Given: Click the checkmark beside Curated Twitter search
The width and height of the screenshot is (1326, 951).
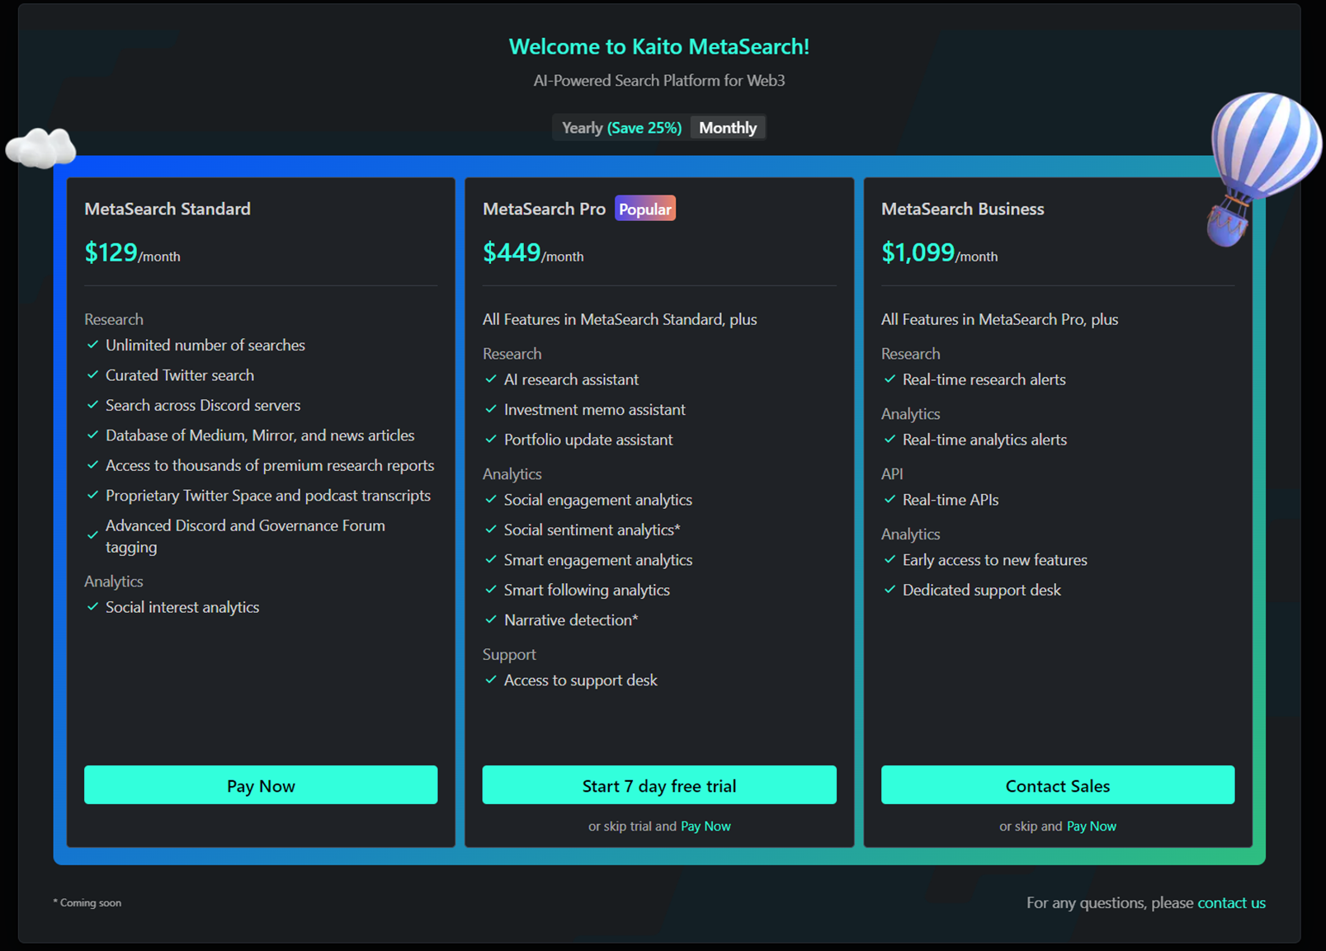Looking at the screenshot, I should tap(92, 375).
